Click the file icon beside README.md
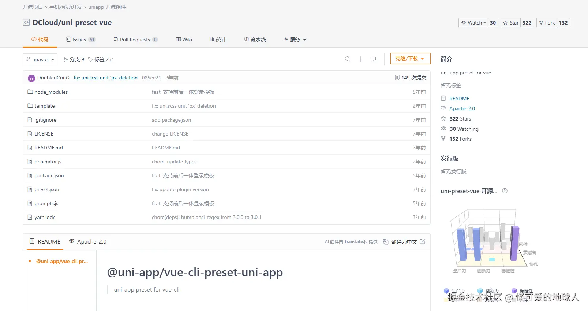 pyautogui.click(x=30, y=148)
